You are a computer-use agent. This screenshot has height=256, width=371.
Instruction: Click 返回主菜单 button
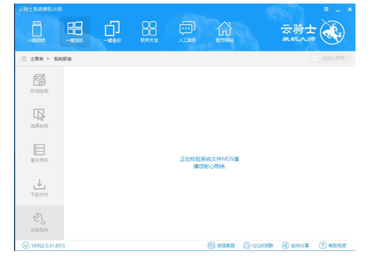pyautogui.click(x=329, y=59)
